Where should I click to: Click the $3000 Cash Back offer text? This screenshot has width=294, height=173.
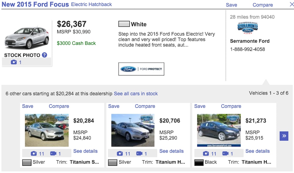point(76,43)
